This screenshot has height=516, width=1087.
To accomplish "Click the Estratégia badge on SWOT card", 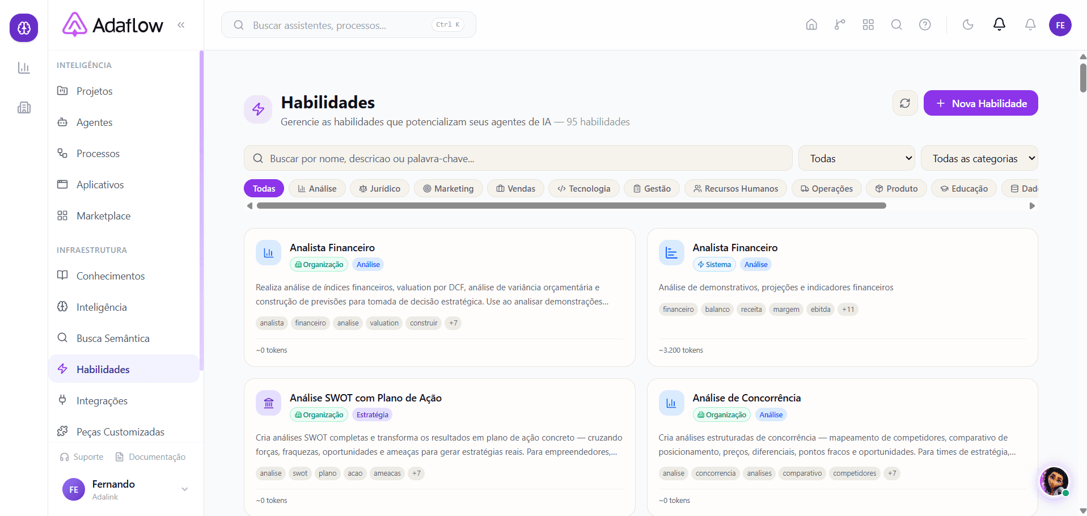I will 372,415.
